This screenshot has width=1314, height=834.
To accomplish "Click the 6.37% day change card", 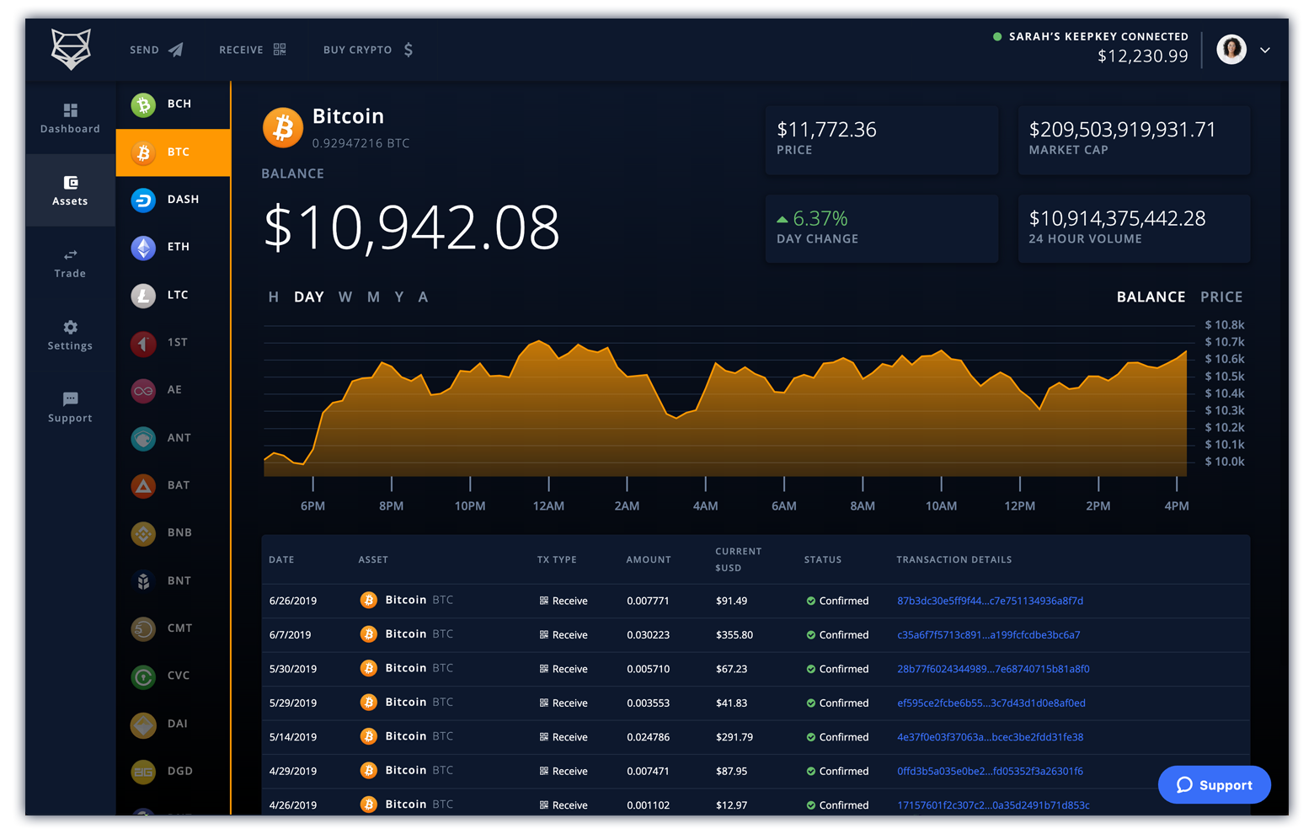I will point(882,229).
